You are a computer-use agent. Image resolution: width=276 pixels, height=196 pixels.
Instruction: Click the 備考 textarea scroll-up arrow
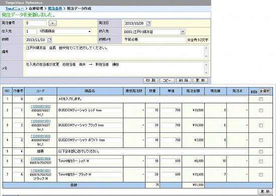coord(206,48)
